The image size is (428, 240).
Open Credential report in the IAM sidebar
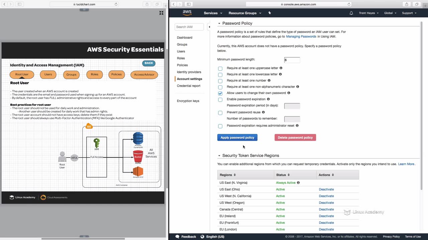189,86
